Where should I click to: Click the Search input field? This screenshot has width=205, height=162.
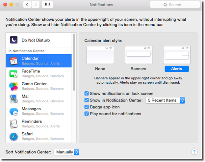[175, 5]
